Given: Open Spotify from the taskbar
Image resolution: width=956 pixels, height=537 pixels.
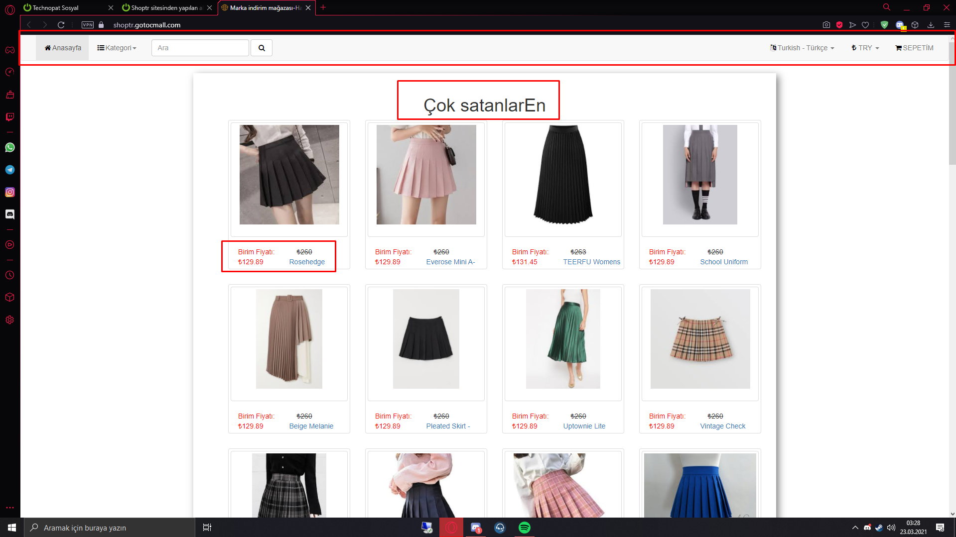Looking at the screenshot, I should (x=524, y=528).
